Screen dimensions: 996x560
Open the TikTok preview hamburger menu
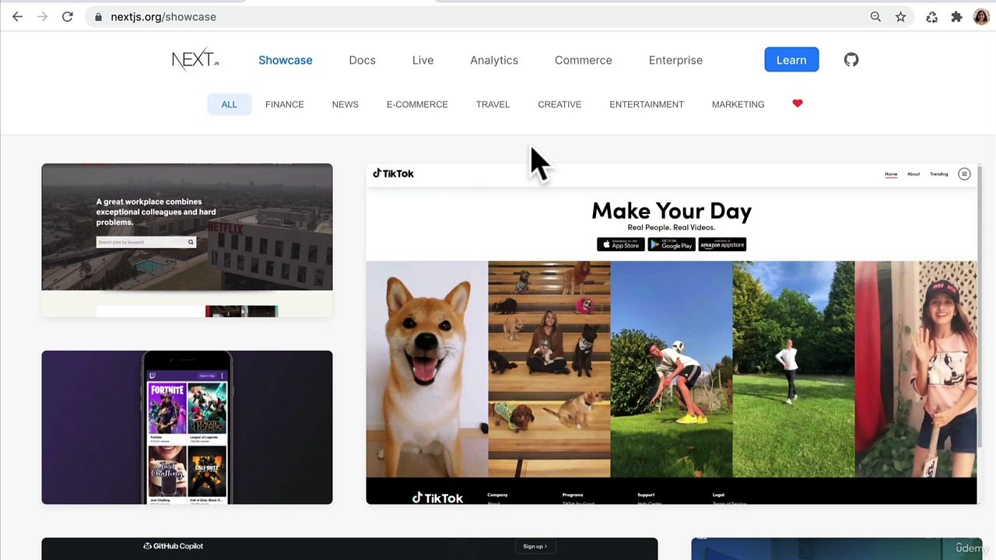point(964,174)
